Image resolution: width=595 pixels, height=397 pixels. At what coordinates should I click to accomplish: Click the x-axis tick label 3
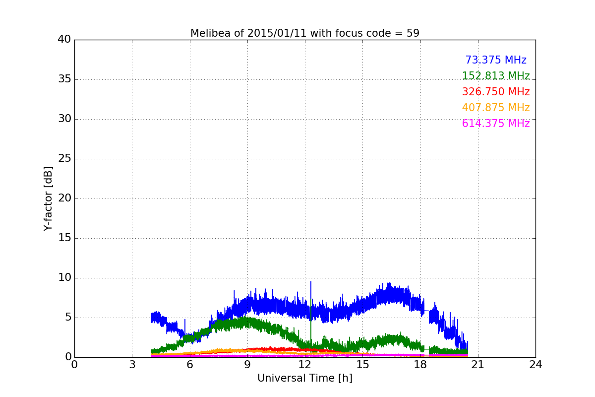click(132, 365)
